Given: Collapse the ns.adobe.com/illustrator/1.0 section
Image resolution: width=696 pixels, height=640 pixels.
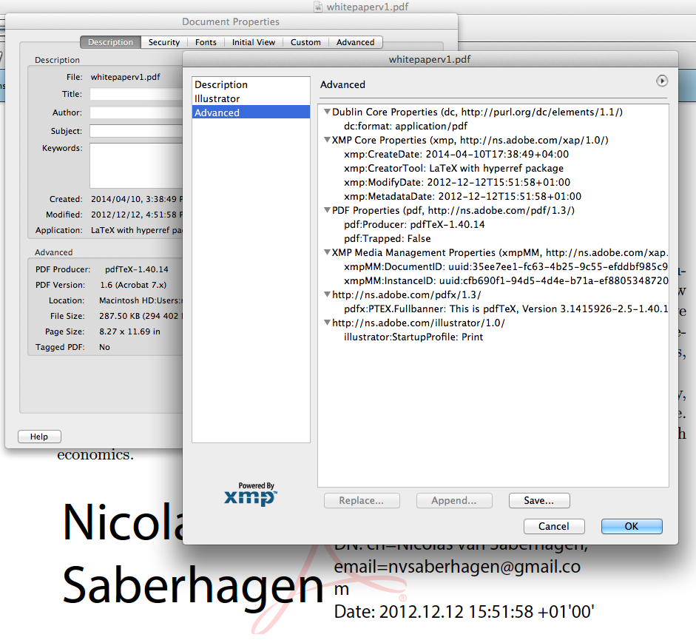Looking at the screenshot, I should [327, 323].
